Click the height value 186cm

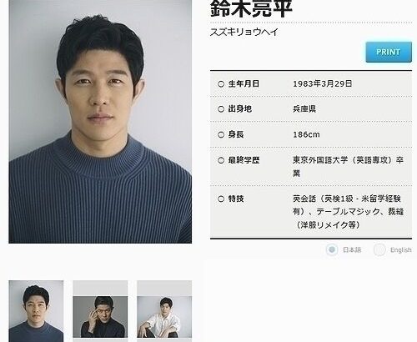(306, 134)
